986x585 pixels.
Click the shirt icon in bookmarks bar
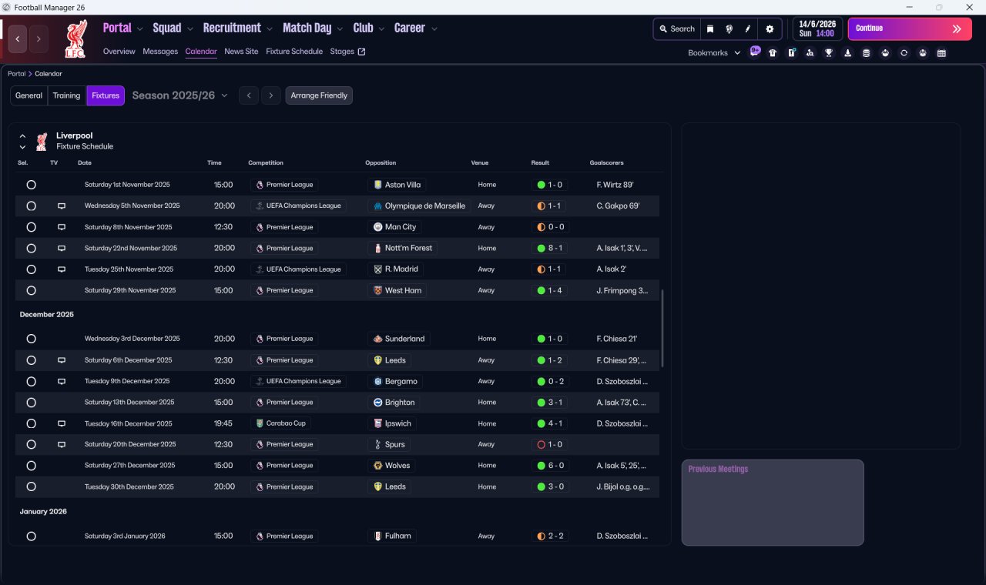click(x=773, y=53)
